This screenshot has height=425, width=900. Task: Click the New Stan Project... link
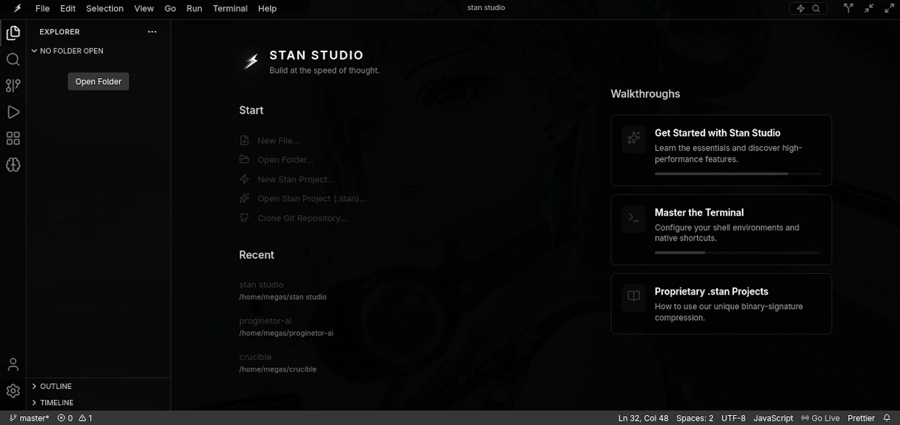(x=287, y=179)
